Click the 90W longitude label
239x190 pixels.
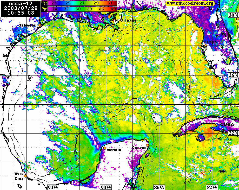pos(106,187)
